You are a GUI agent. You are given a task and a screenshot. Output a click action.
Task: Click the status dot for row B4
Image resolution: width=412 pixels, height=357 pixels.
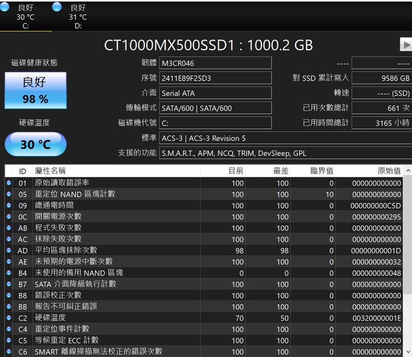[8, 273]
